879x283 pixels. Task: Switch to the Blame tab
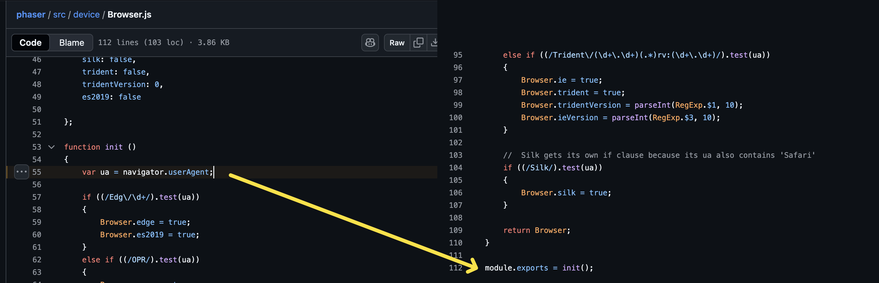71,43
